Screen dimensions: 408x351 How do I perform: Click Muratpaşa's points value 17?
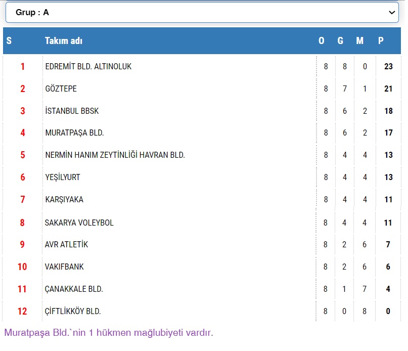(x=388, y=133)
